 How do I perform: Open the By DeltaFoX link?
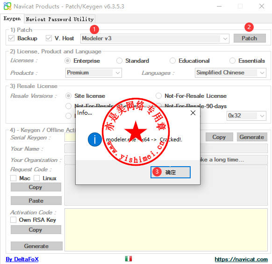22,259
